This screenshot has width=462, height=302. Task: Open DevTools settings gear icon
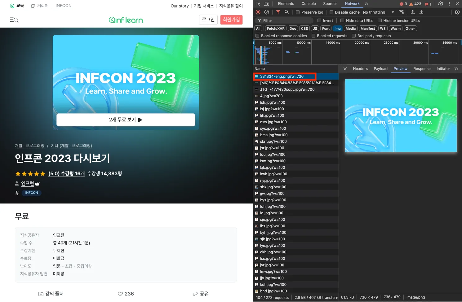point(441,4)
